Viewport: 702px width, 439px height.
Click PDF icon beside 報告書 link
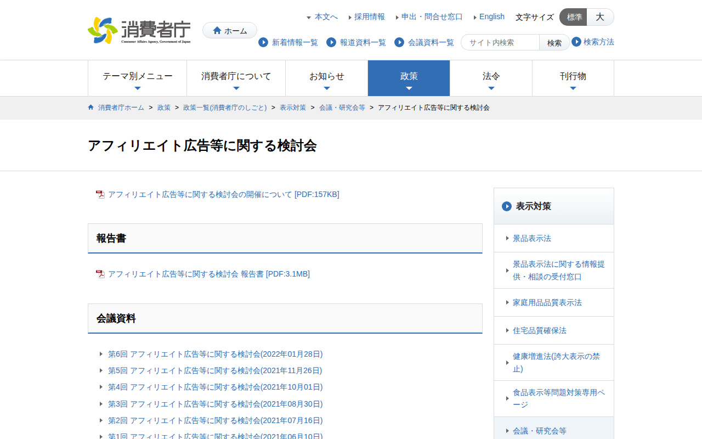[100, 274]
